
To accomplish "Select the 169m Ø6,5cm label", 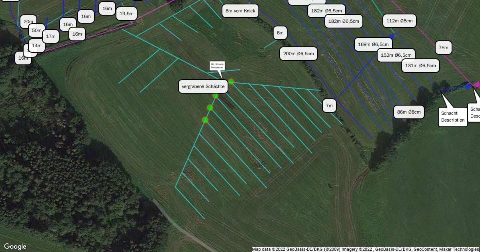I will (374, 44).
